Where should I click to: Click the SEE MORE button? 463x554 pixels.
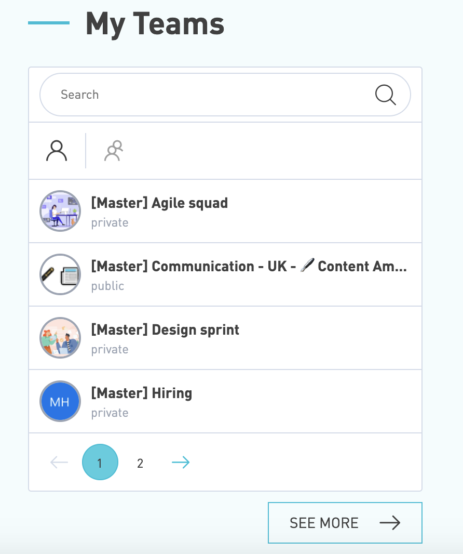(x=345, y=523)
